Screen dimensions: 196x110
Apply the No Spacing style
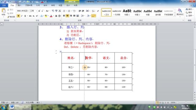[117, 12]
